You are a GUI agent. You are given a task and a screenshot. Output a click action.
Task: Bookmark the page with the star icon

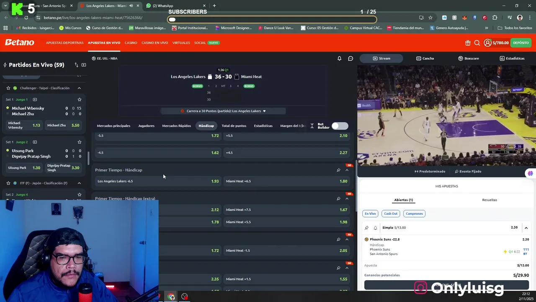click(430, 18)
